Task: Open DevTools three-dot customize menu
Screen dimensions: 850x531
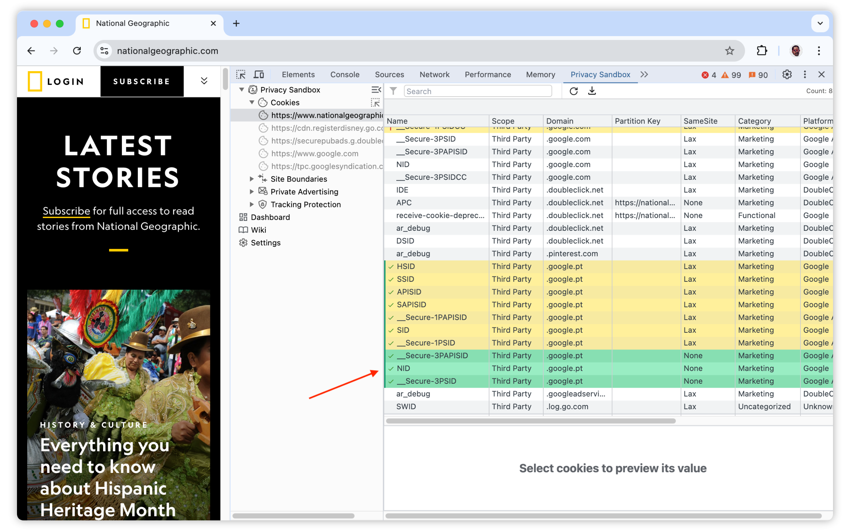Action: tap(805, 74)
